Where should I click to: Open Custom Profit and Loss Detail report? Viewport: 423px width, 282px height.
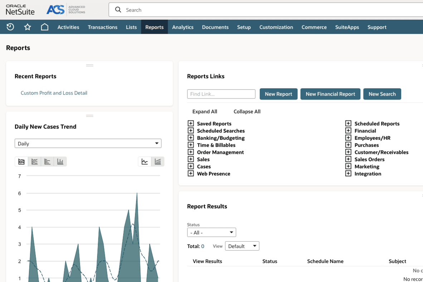[54, 93]
